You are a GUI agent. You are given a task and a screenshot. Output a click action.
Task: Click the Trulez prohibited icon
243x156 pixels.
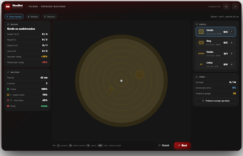point(8,106)
